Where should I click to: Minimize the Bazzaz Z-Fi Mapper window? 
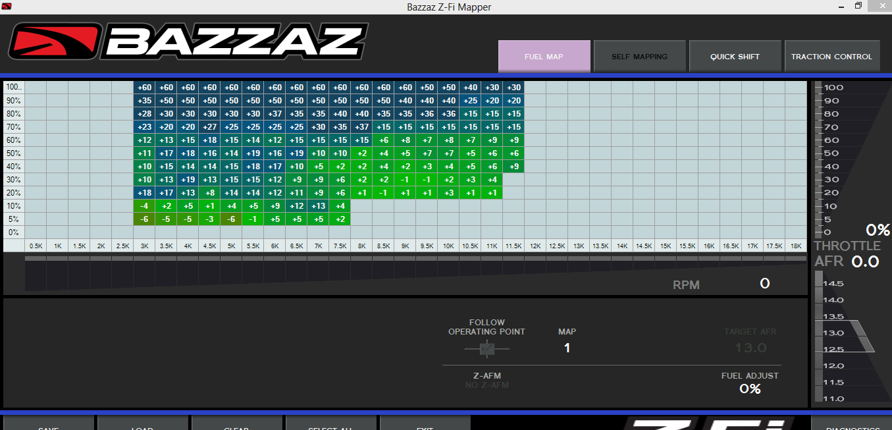(840, 6)
